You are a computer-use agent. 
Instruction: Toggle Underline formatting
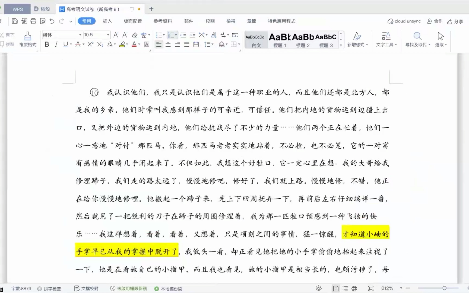pos(66,44)
